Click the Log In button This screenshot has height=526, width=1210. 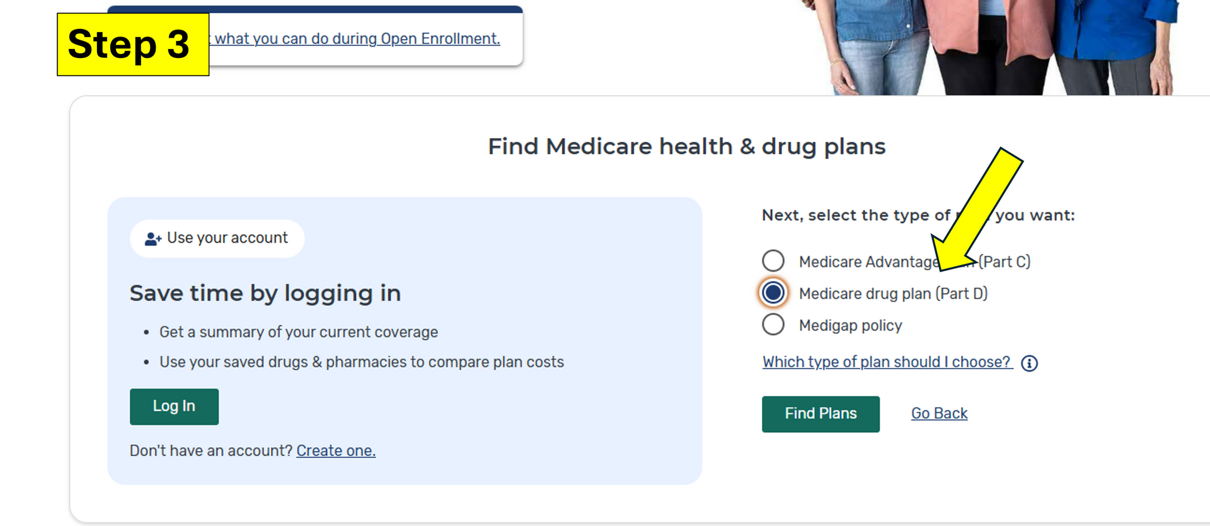click(174, 407)
